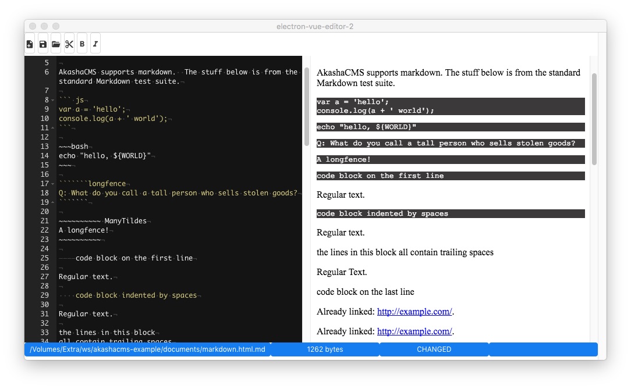Click preview block 'code block indented by spaces'
631x389 pixels.
click(451, 213)
